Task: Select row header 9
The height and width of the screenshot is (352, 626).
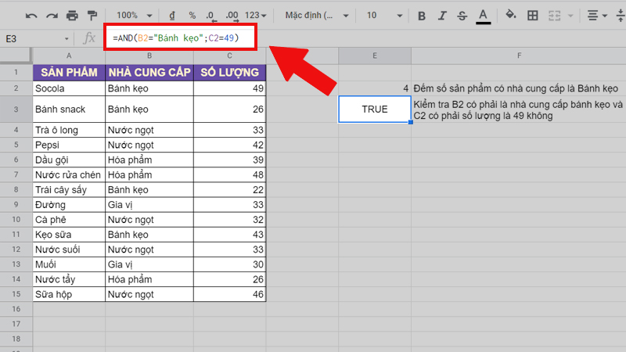Action: pyautogui.click(x=16, y=204)
